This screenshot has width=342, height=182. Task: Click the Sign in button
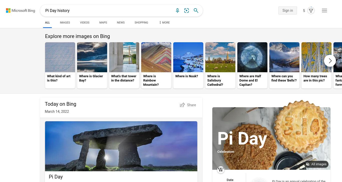tap(288, 10)
